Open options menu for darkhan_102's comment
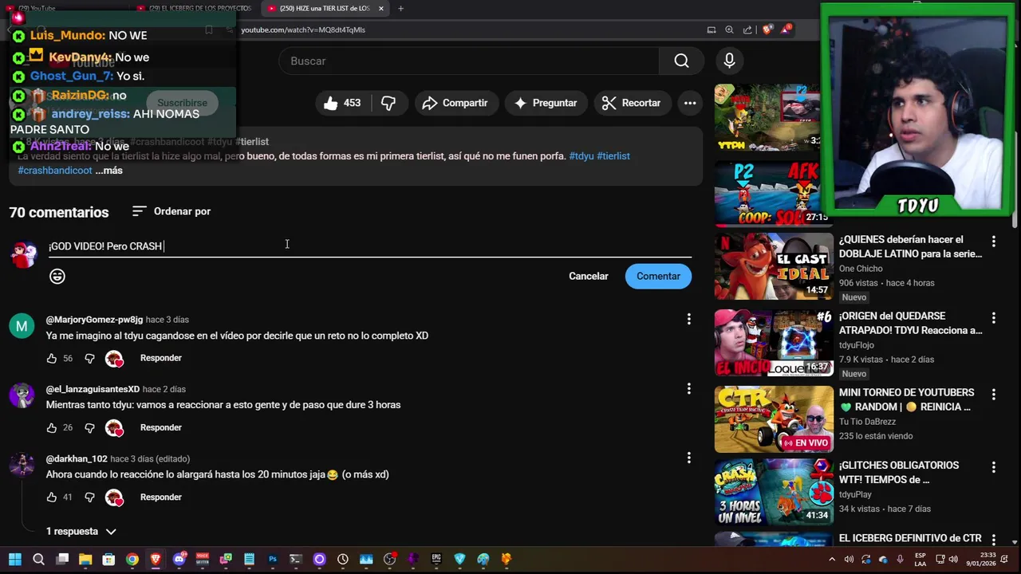This screenshot has width=1021, height=574. click(x=689, y=458)
